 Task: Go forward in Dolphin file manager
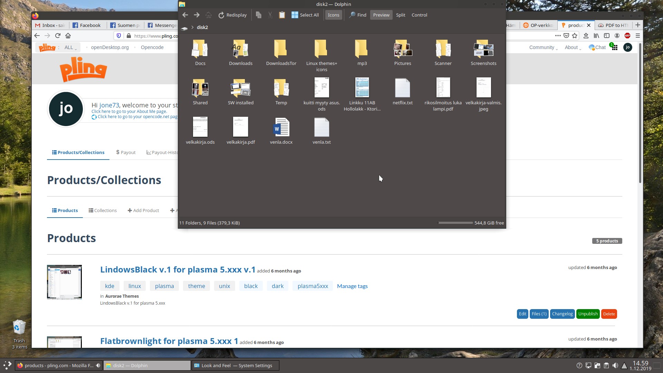click(196, 15)
